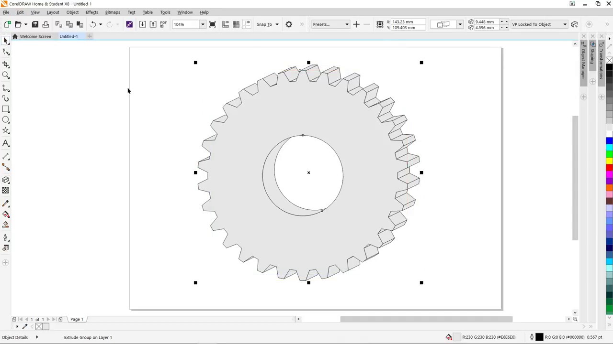Click the horizontal scrollbar thumb

(426, 319)
